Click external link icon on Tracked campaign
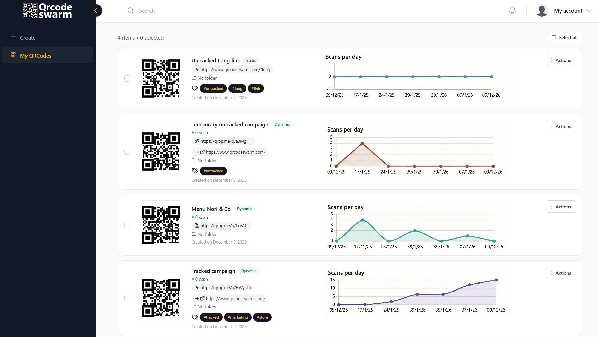599x337 pixels. (x=202, y=298)
